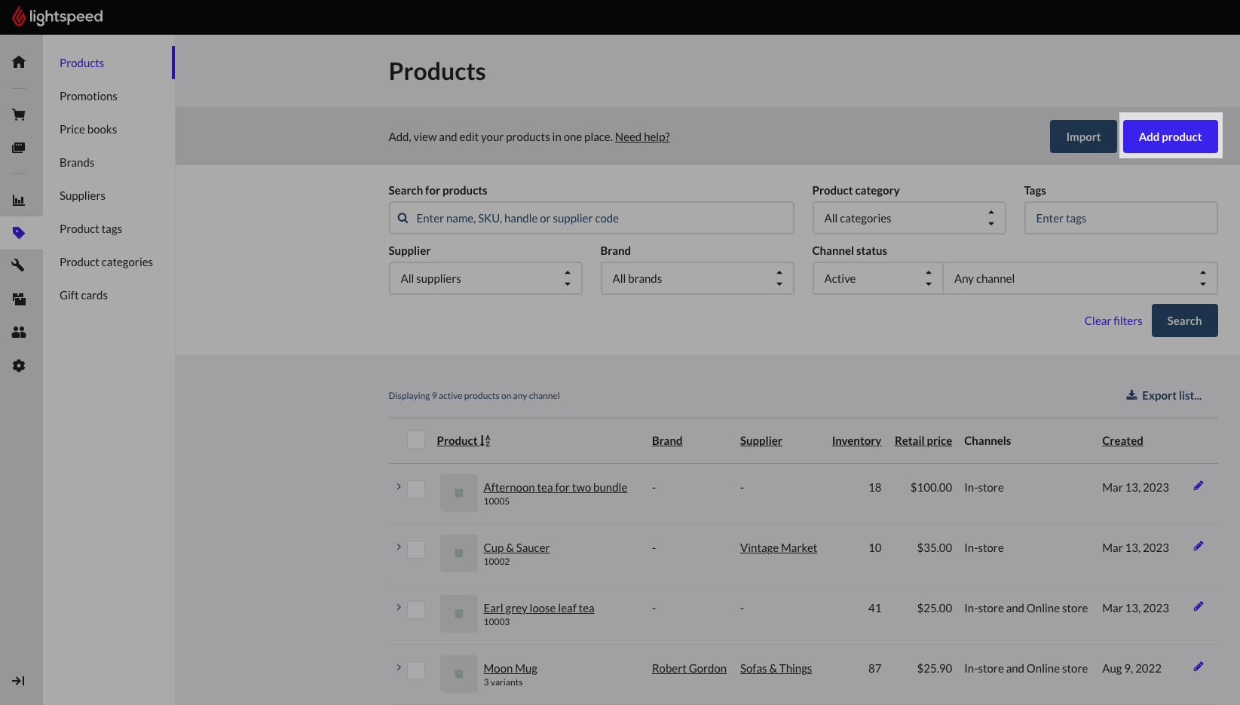Select the Earl grey loose leaf tea checkbox
The height and width of the screenshot is (705, 1240).
[x=416, y=610]
